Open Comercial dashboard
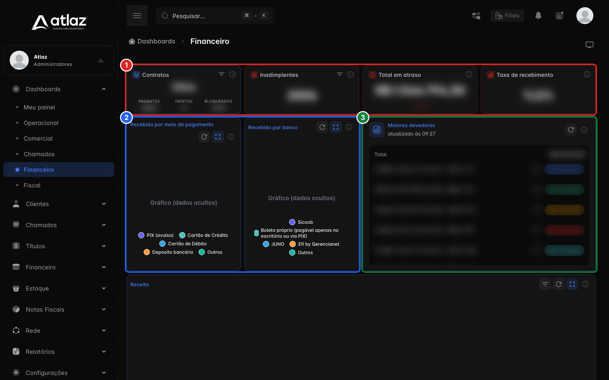Screen dimensions: 609x380 click(x=59, y=138)
